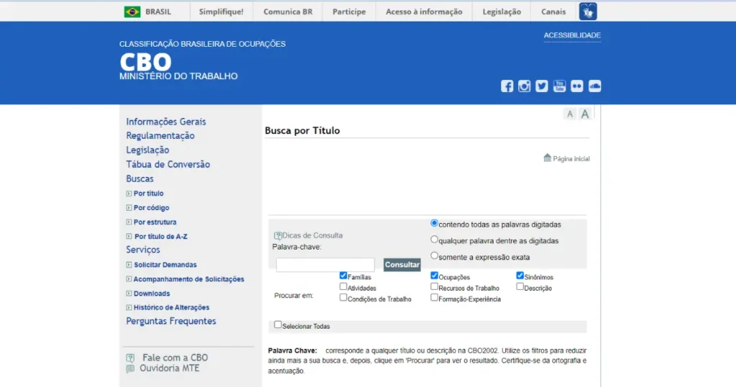Open the SoundCloud social icon
The image size is (736, 387).
tap(594, 86)
